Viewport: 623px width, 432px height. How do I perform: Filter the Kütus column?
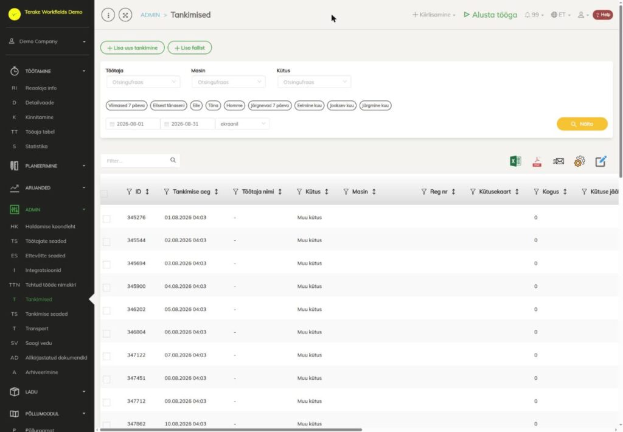[299, 192]
